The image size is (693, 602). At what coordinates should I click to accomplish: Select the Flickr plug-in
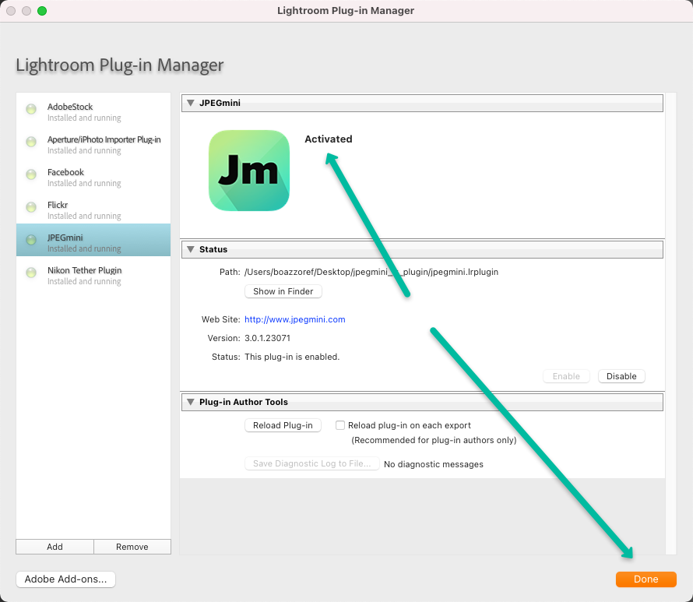[x=93, y=207]
